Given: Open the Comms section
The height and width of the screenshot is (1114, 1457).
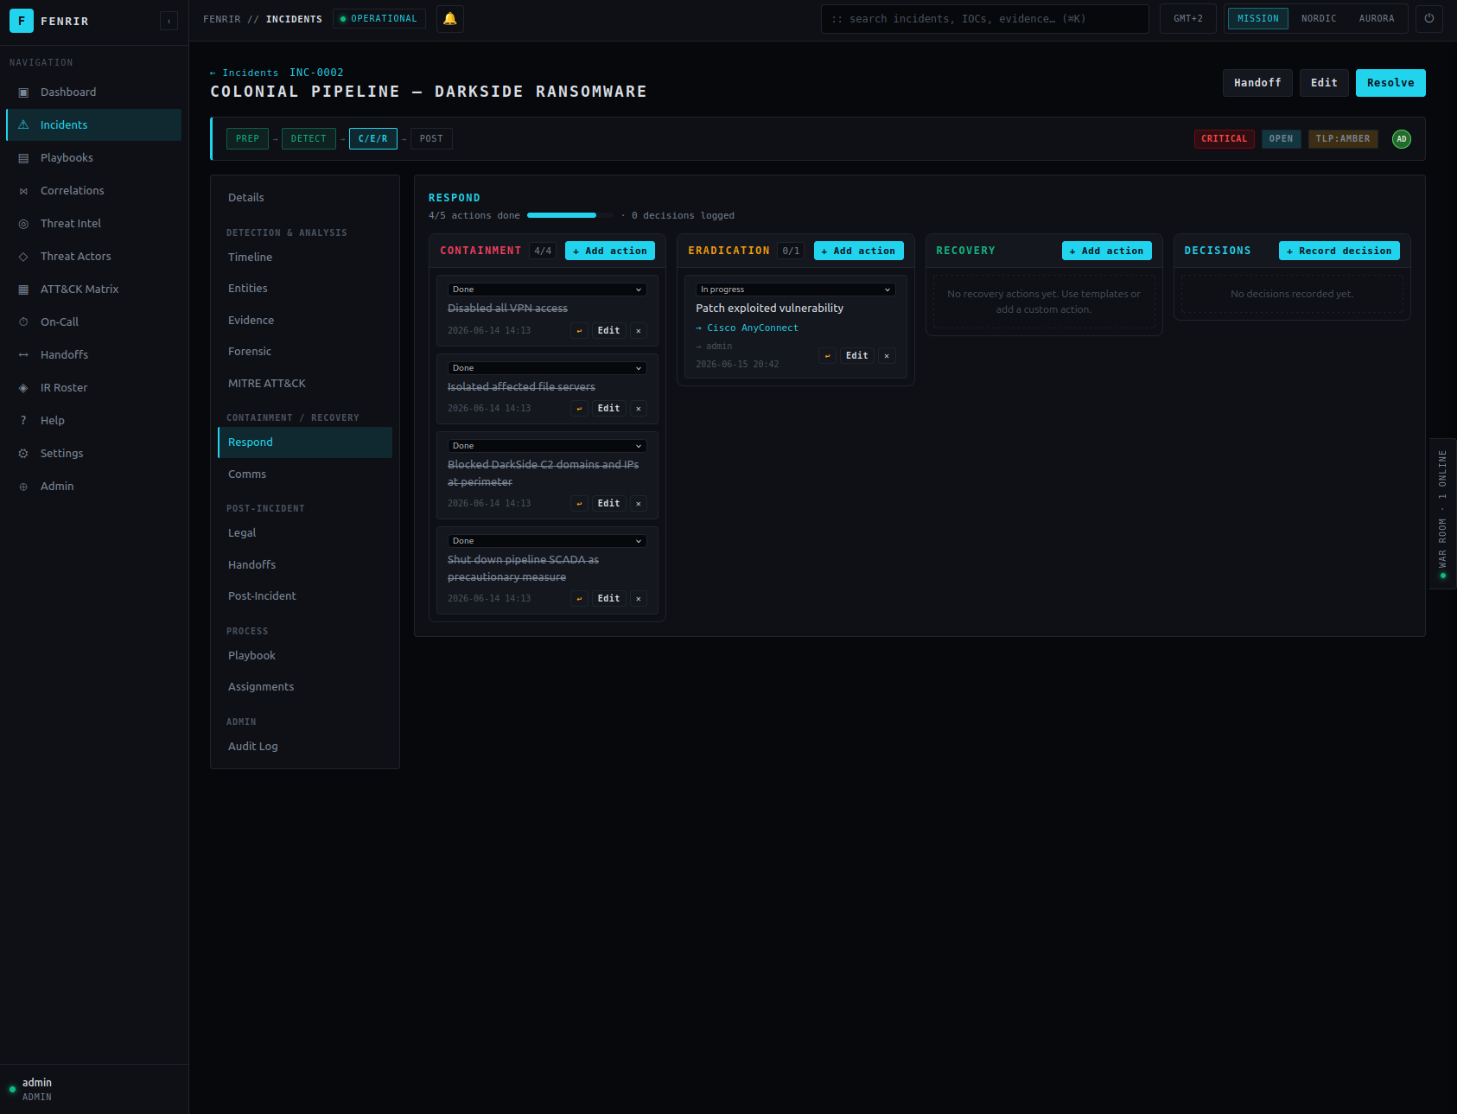Looking at the screenshot, I should click(x=305, y=474).
